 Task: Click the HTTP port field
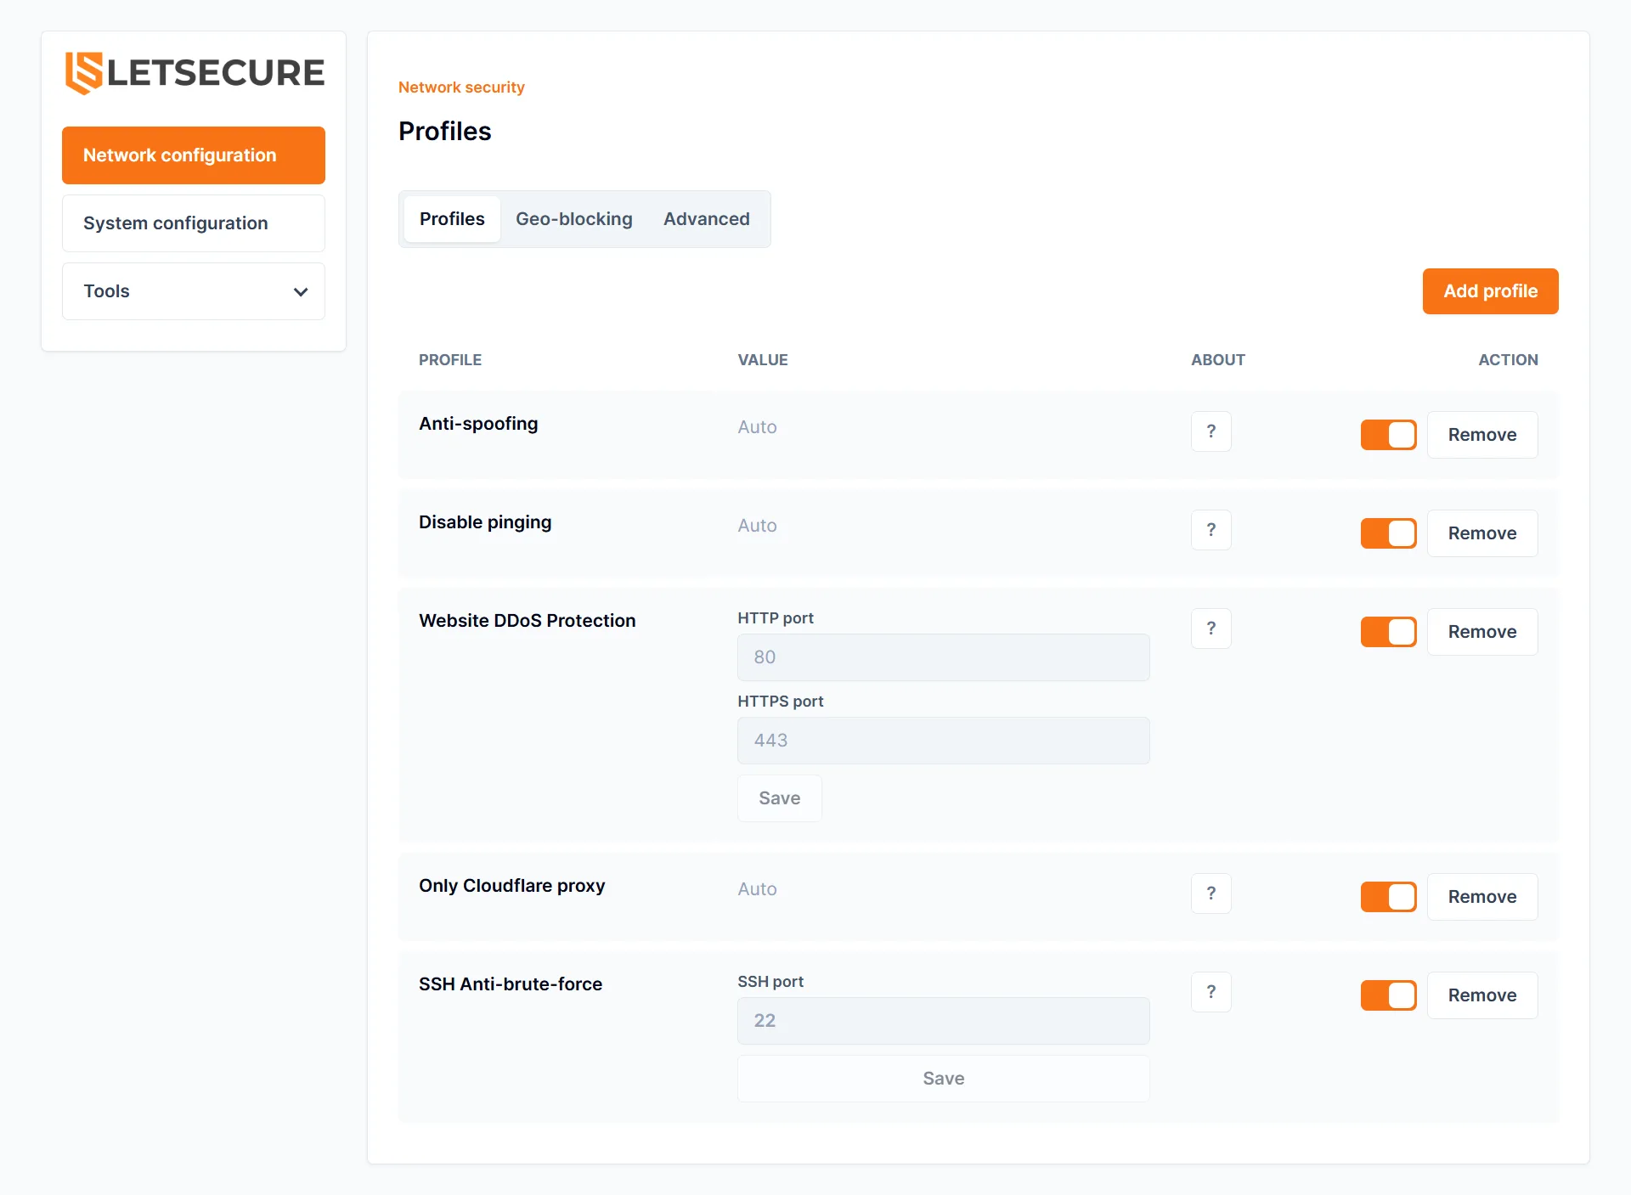tap(944, 657)
